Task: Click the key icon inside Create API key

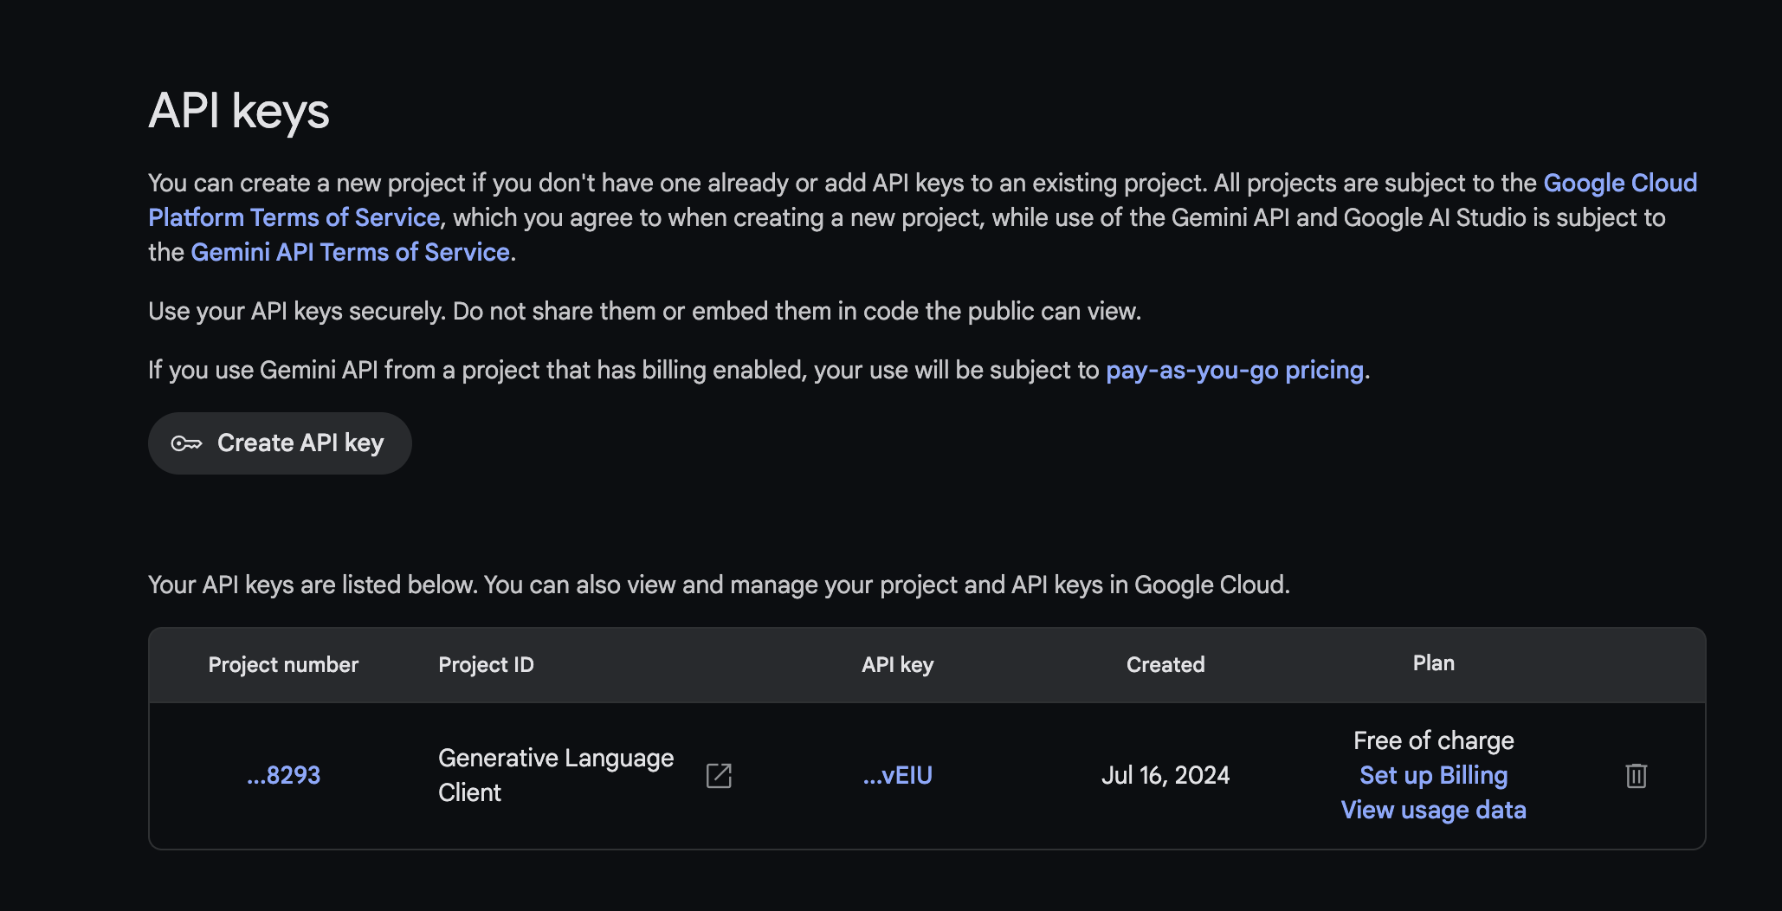Action: click(186, 443)
